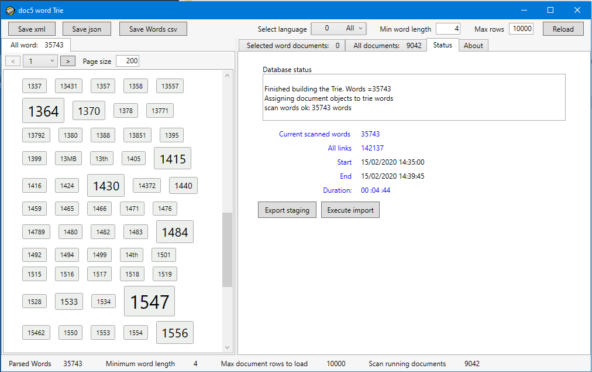Screen dimensions: 592x372
Task: Open the page number dropdown
Action: click(40, 61)
